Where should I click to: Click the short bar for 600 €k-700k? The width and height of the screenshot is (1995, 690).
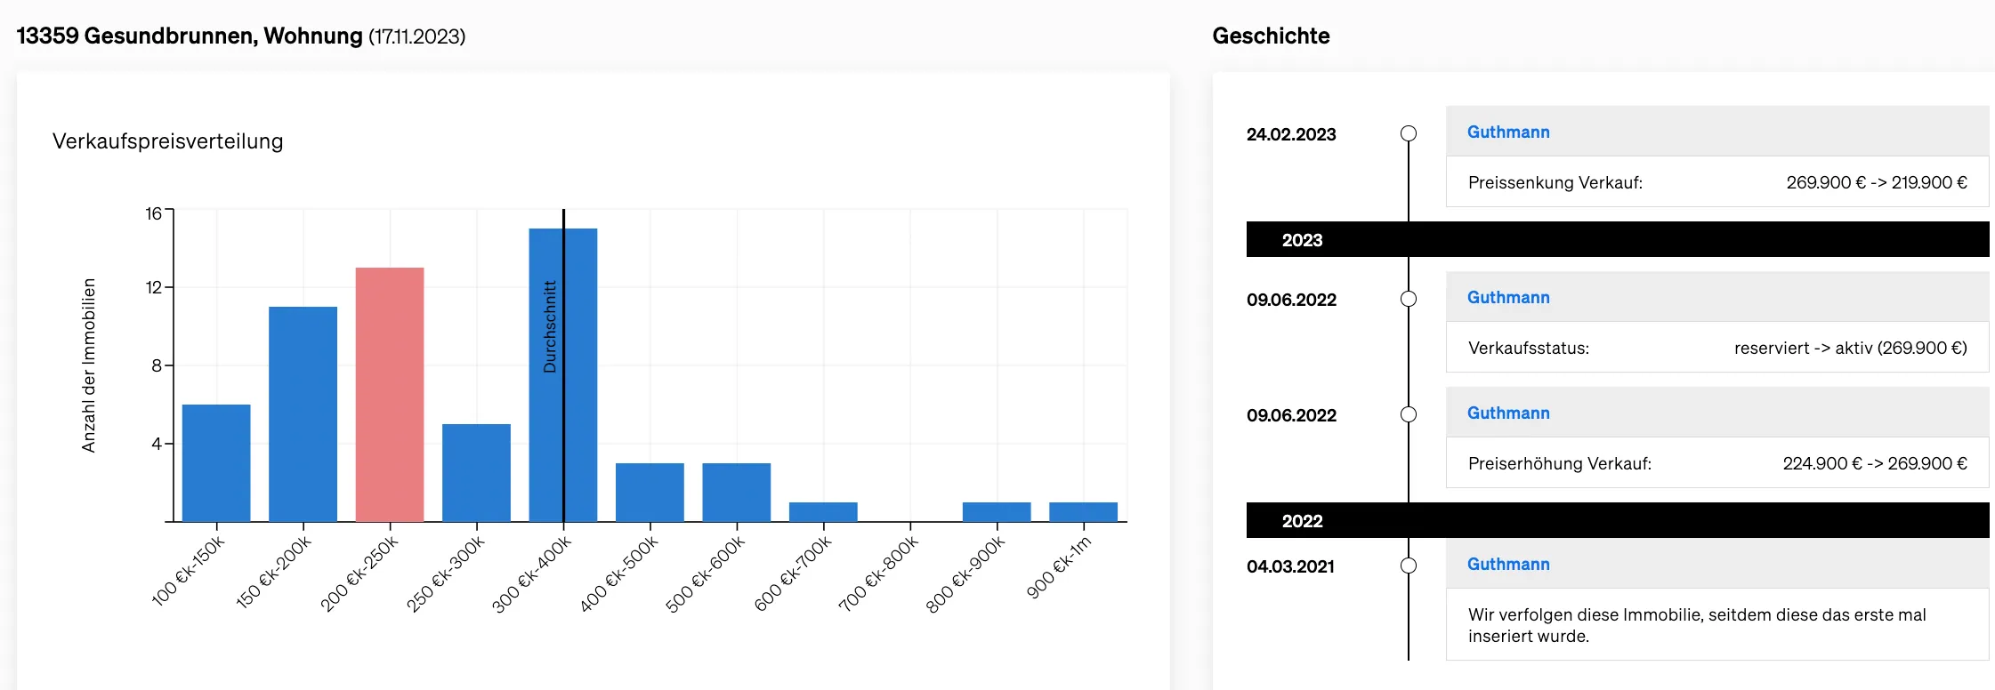[823, 512]
